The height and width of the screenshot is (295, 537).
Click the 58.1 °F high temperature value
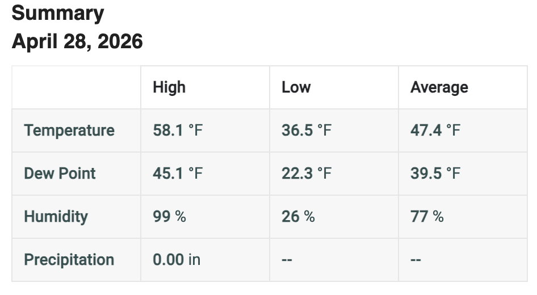(178, 130)
